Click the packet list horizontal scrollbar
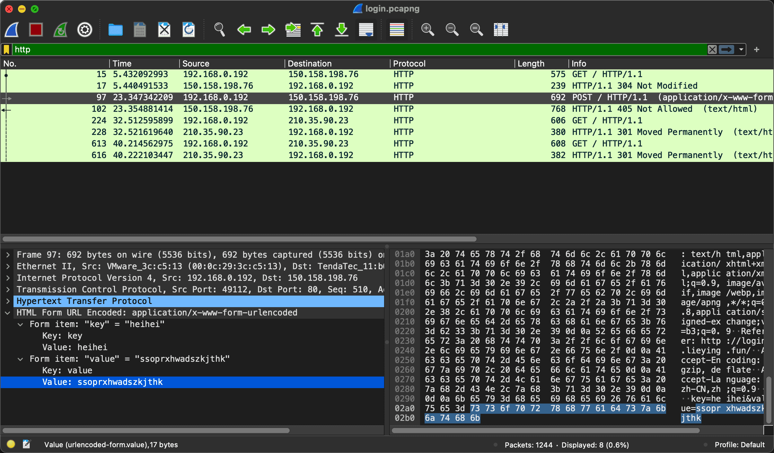Screen dimensions: 774x453 [240, 239]
